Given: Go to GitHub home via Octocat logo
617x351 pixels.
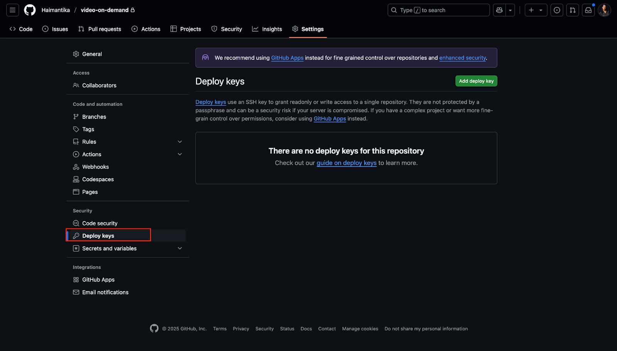Looking at the screenshot, I should point(30,10).
